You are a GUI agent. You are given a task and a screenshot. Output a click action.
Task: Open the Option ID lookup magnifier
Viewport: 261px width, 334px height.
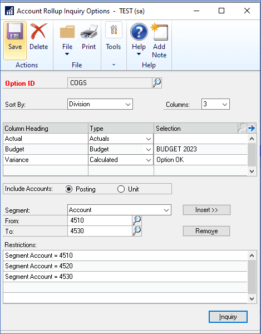pyautogui.click(x=157, y=83)
